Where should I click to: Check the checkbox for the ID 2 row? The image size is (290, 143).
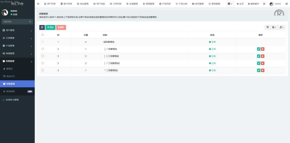click(x=43, y=49)
